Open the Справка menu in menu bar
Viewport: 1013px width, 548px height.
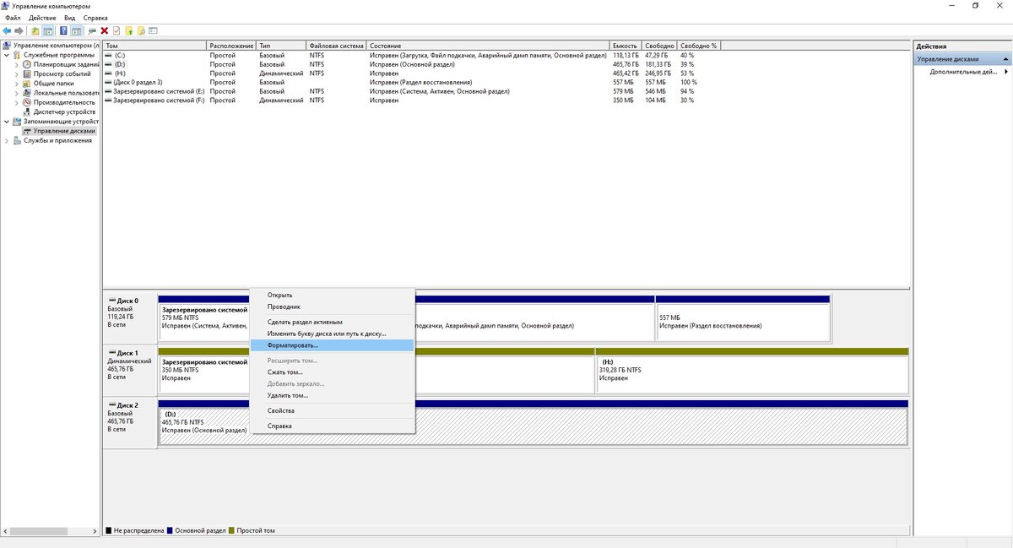(95, 18)
